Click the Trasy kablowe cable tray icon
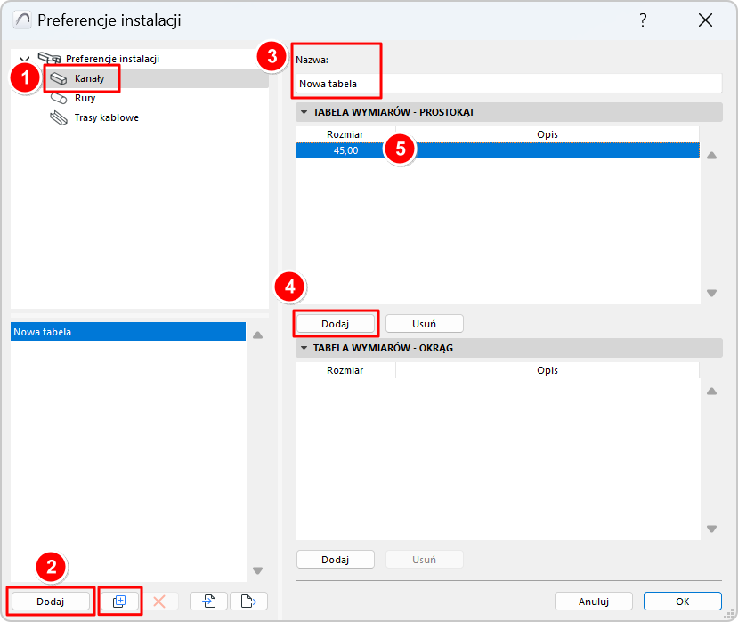The width and height of the screenshot is (738, 622). point(59,117)
